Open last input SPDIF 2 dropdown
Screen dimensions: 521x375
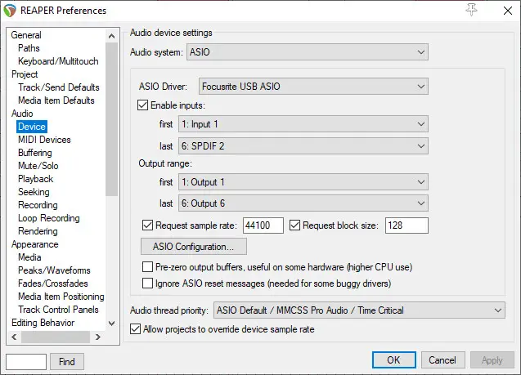(303, 146)
